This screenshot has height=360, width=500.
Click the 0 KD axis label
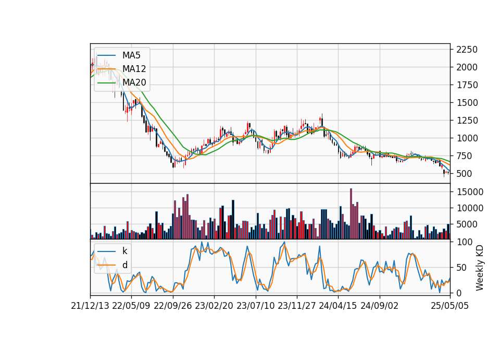point(459,293)
